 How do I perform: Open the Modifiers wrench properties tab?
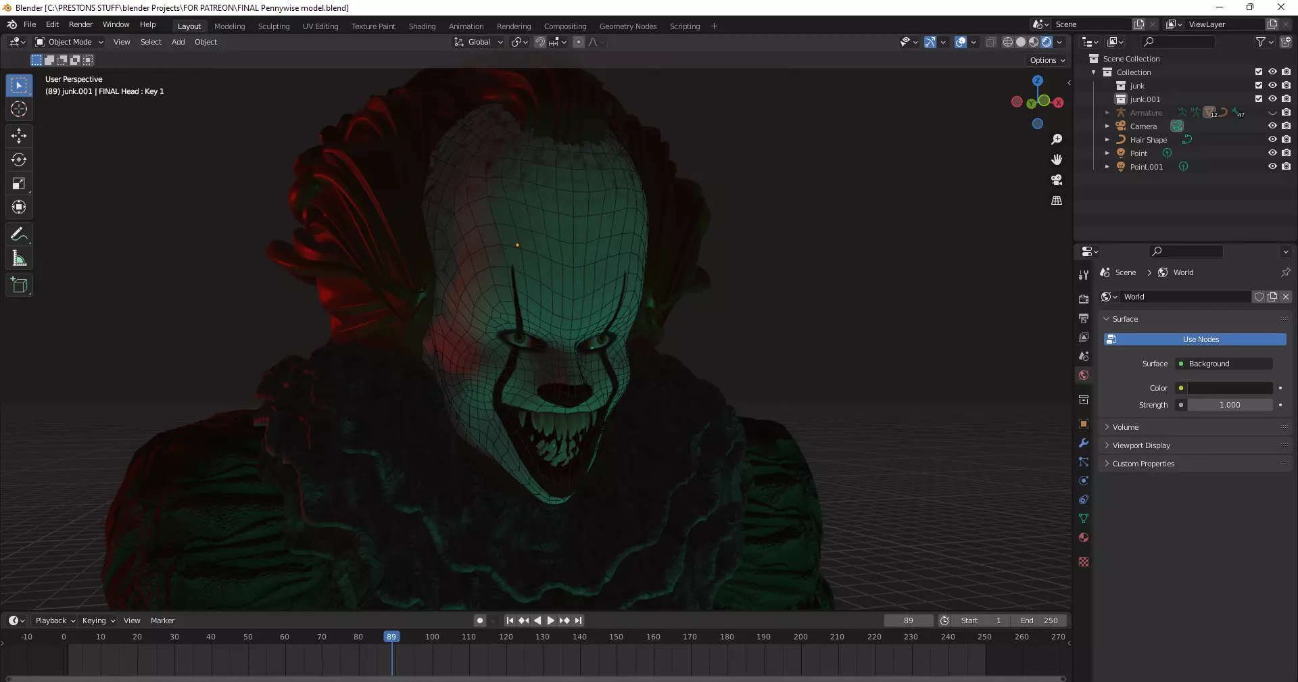point(1084,443)
